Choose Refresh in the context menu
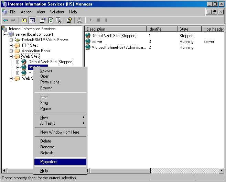226x182 pixels. coord(60,153)
